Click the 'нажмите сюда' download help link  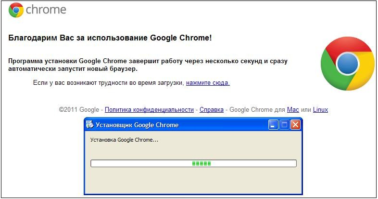[208, 83]
